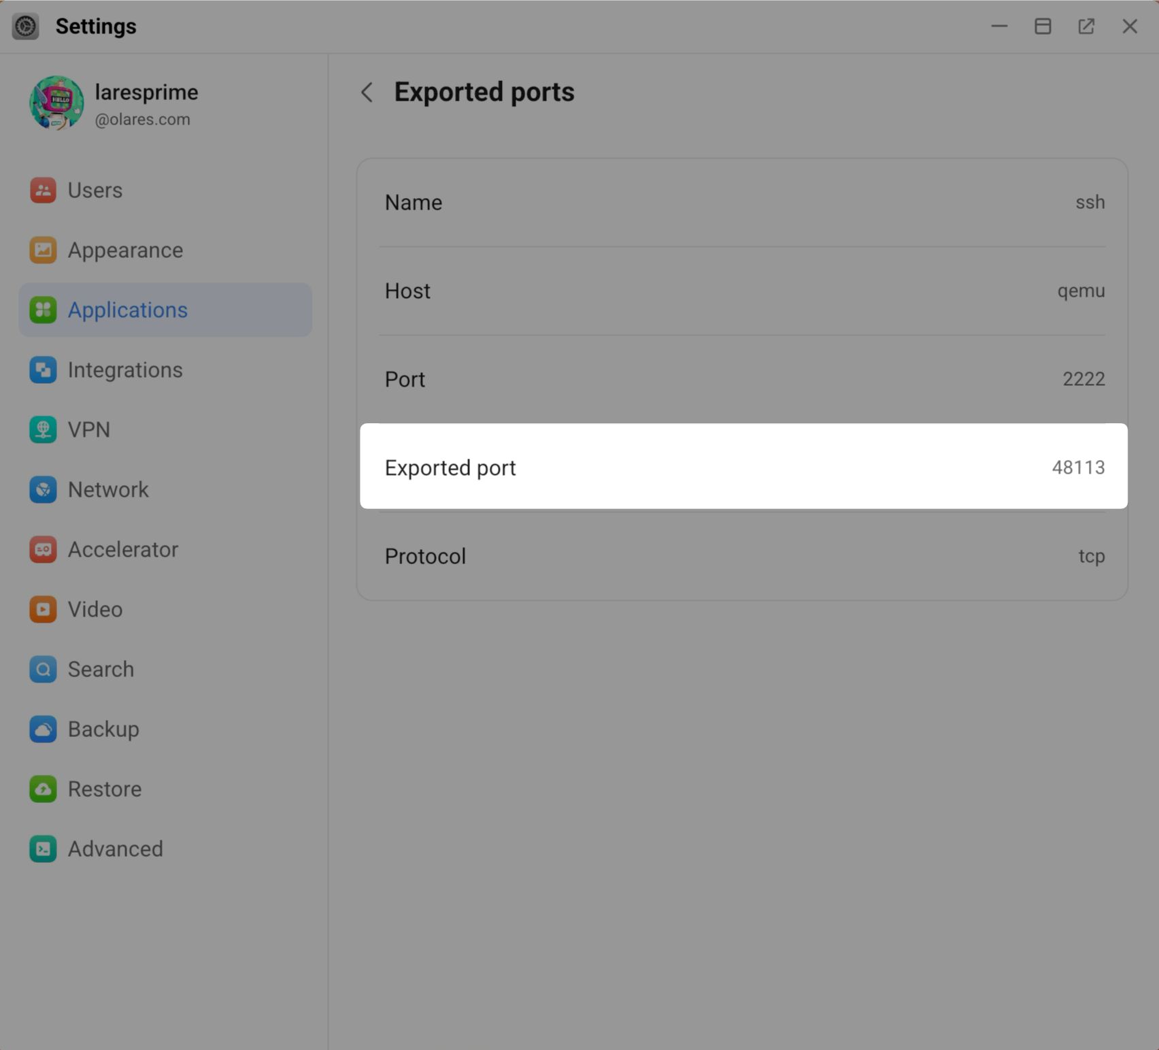The height and width of the screenshot is (1050, 1159).
Task: Click the laresprime profile avatar
Action: click(x=56, y=103)
